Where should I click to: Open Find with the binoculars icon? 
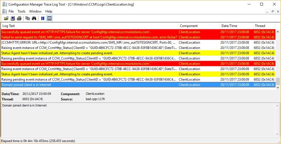point(34,18)
